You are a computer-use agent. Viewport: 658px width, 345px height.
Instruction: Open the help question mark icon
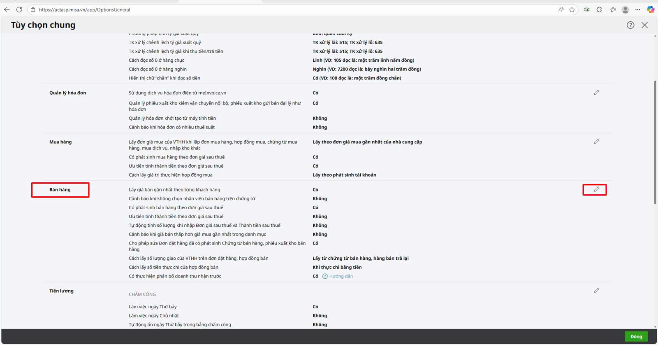(x=630, y=25)
